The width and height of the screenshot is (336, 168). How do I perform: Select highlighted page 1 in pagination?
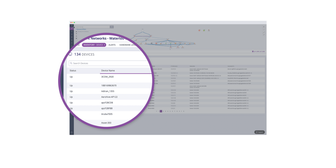click(161, 111)
